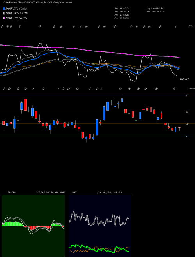Click the 57 price axis label

point(187,136)
